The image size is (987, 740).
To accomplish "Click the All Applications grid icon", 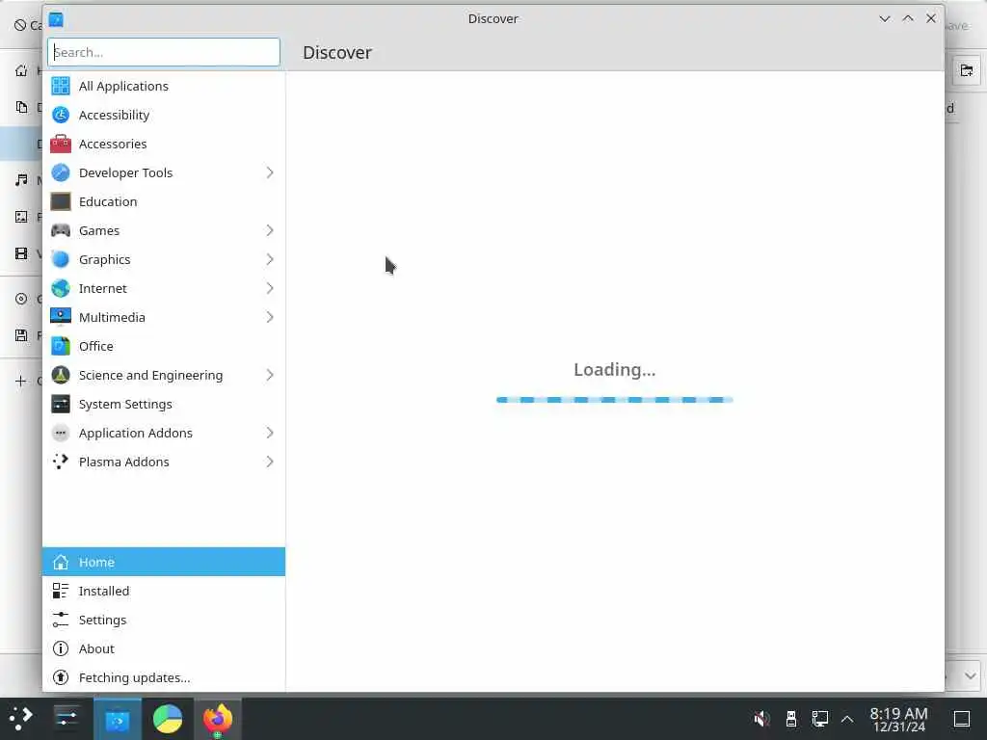I will 61,86.
